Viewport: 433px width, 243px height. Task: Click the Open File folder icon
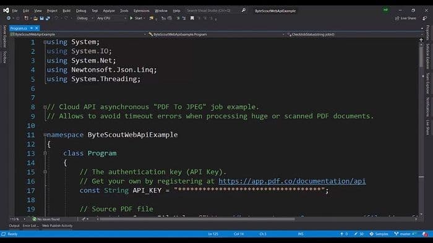[35, 18]
